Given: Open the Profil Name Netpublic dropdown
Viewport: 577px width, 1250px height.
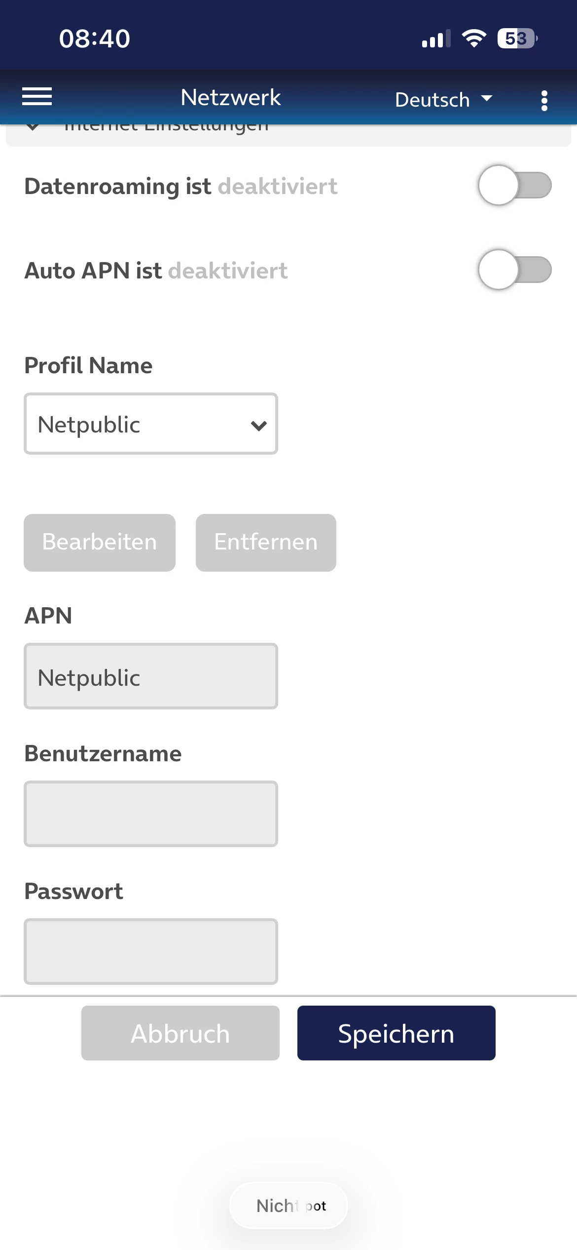Looking at the screenshot, I should 151,424.
